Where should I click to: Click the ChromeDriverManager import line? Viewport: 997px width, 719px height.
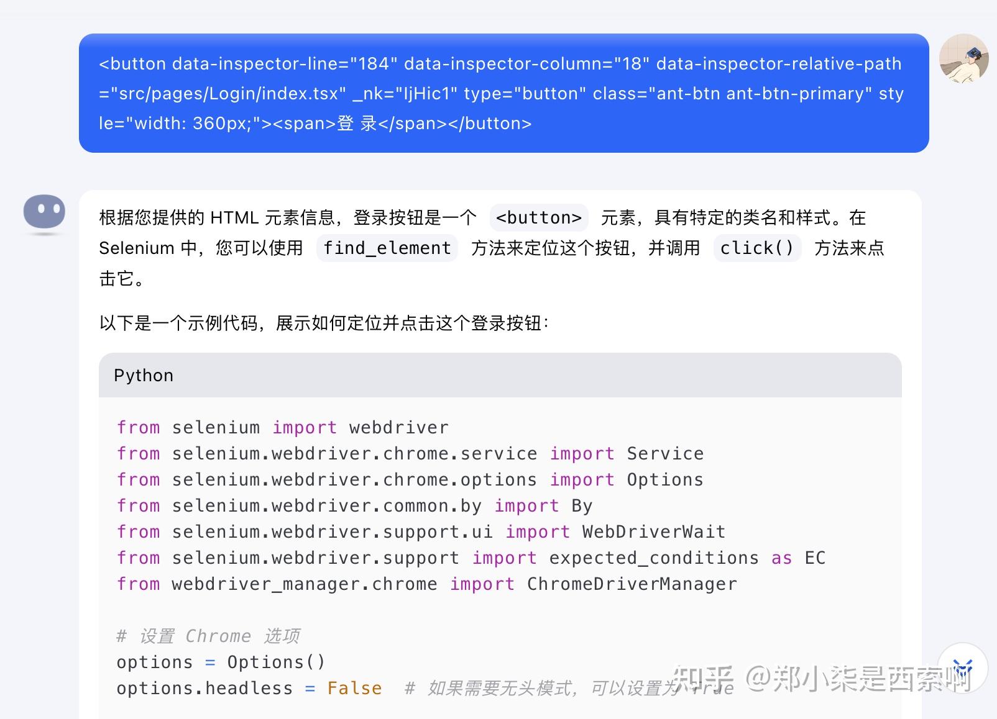426,584
